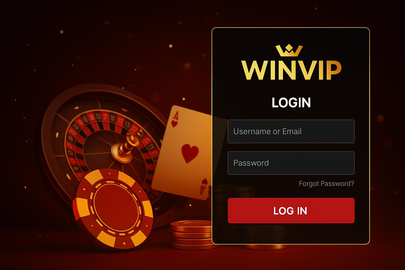
Task: Click the WINVIP gold logo text
Action: pos(291,70)
